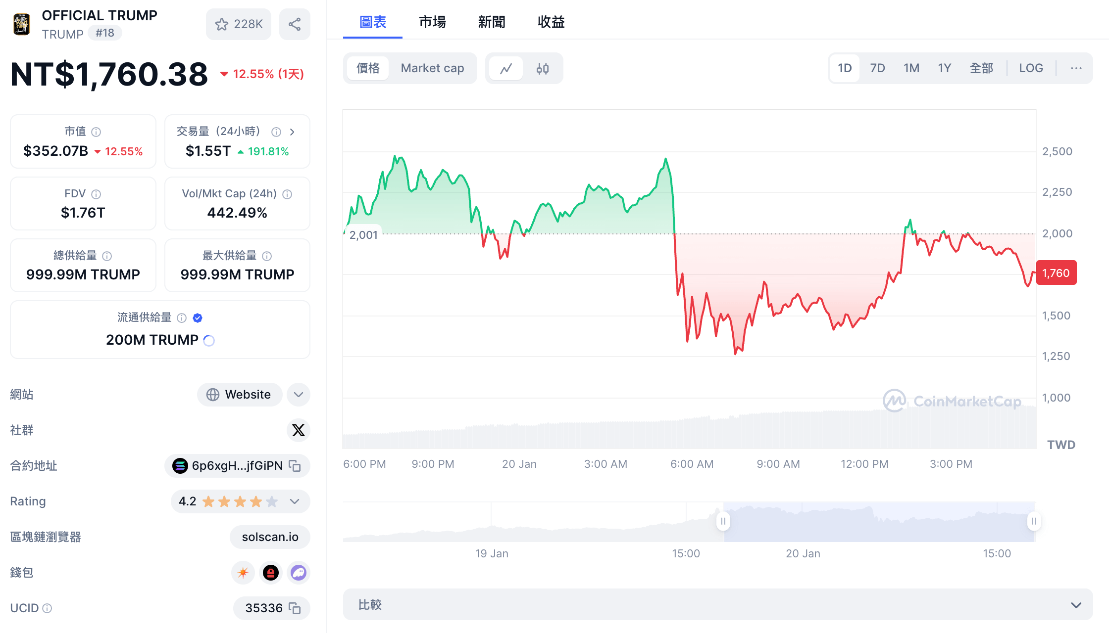Switch to candlestick chart view icon
This screenshot has height=633, width=1109.
click(543, 68)
